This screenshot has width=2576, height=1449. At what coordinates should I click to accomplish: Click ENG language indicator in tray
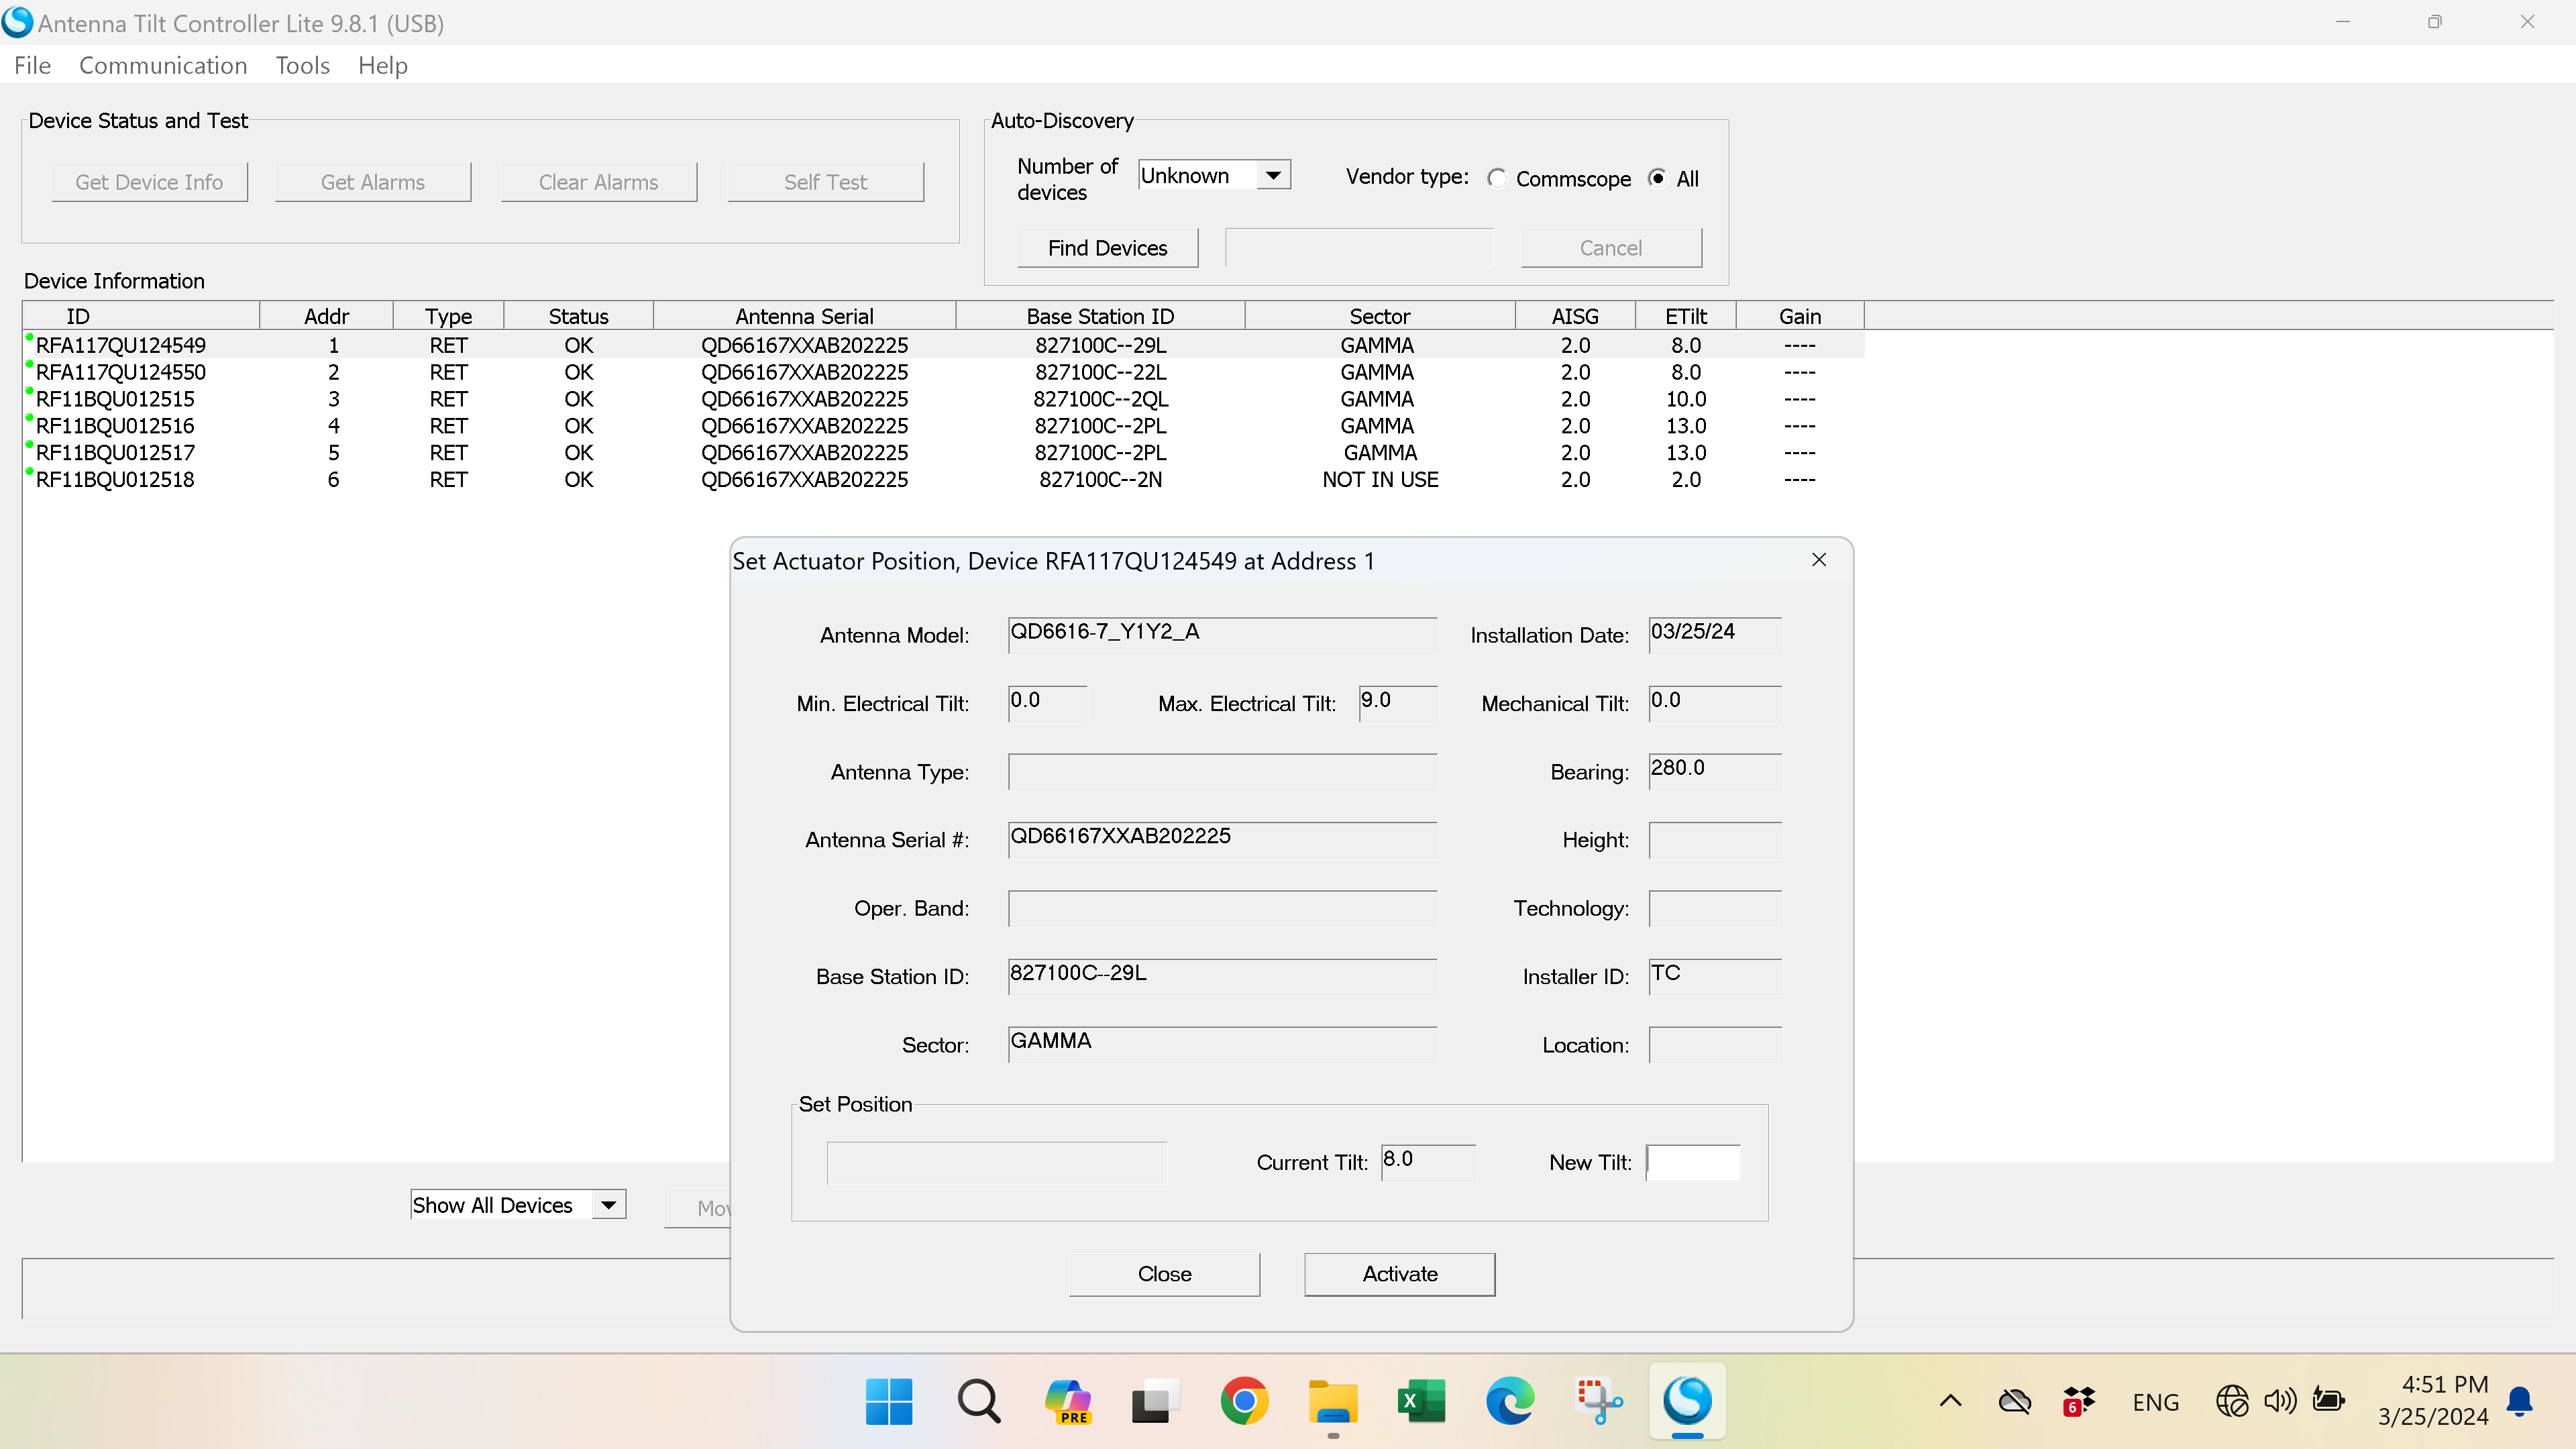pos(2155,1402)
